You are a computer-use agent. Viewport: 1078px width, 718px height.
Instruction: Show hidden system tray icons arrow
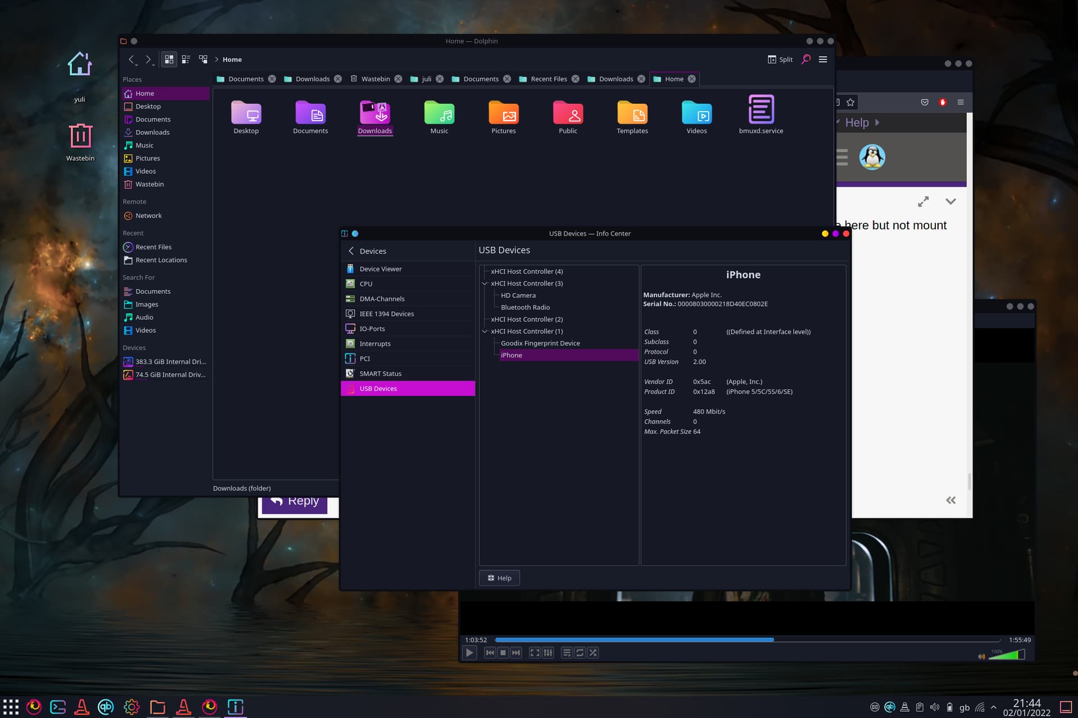click(x=993, y=707)
